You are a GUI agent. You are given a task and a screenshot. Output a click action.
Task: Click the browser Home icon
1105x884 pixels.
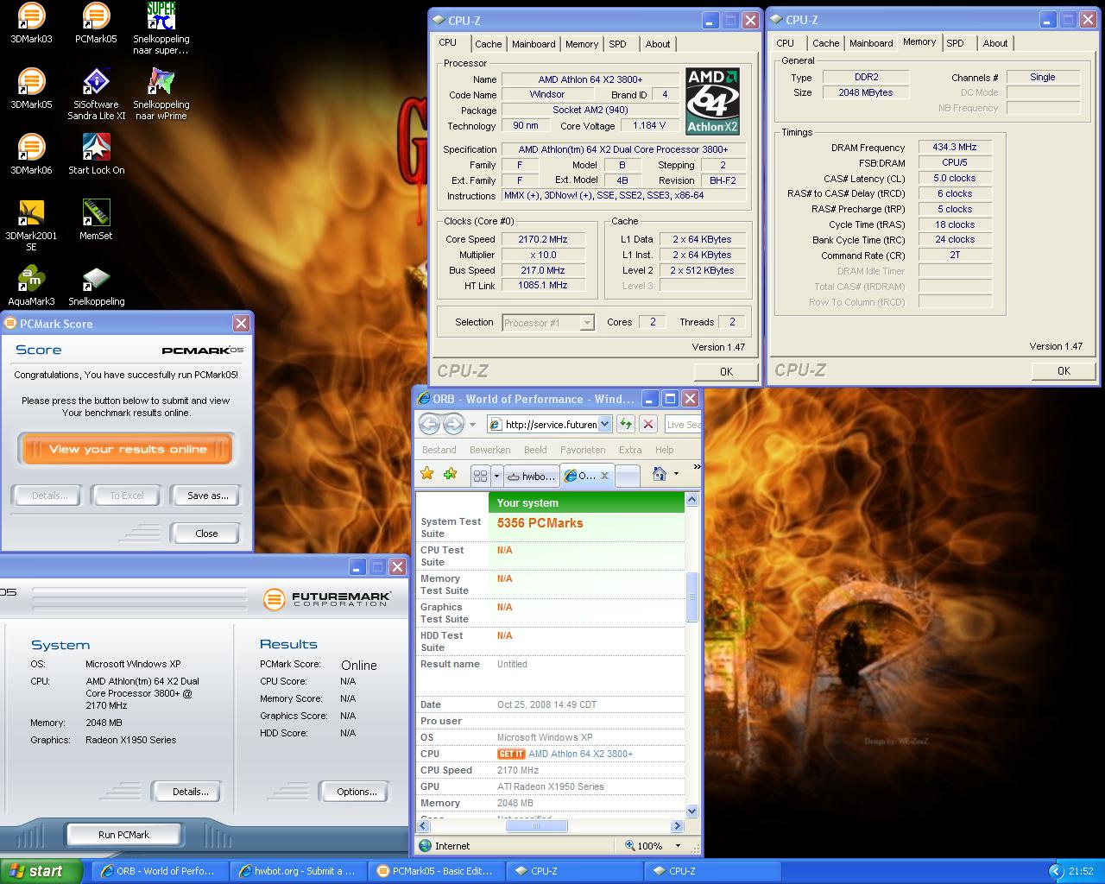tap(660, 474)
